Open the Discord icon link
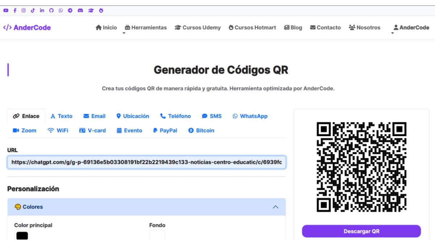Viewport: 435px width, 245px height. [x=80, y=11]
